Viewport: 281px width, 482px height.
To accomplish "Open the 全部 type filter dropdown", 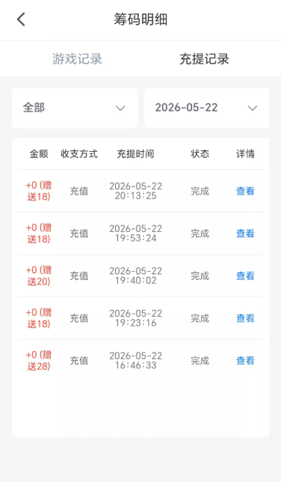I will click(x=75, y=108).
